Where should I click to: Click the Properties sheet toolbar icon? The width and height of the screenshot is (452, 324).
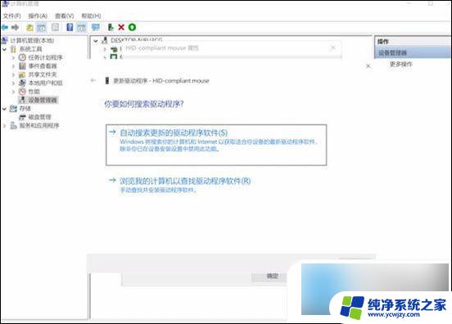(55, 27)
